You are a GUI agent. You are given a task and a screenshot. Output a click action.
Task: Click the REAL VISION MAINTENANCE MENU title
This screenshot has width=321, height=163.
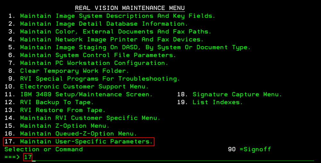pyautogui.click(x=130, y=8)
